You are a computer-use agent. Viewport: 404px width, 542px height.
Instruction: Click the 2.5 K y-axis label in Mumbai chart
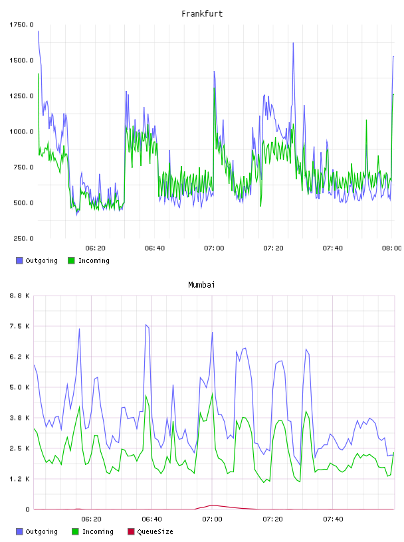pos(20,448)
